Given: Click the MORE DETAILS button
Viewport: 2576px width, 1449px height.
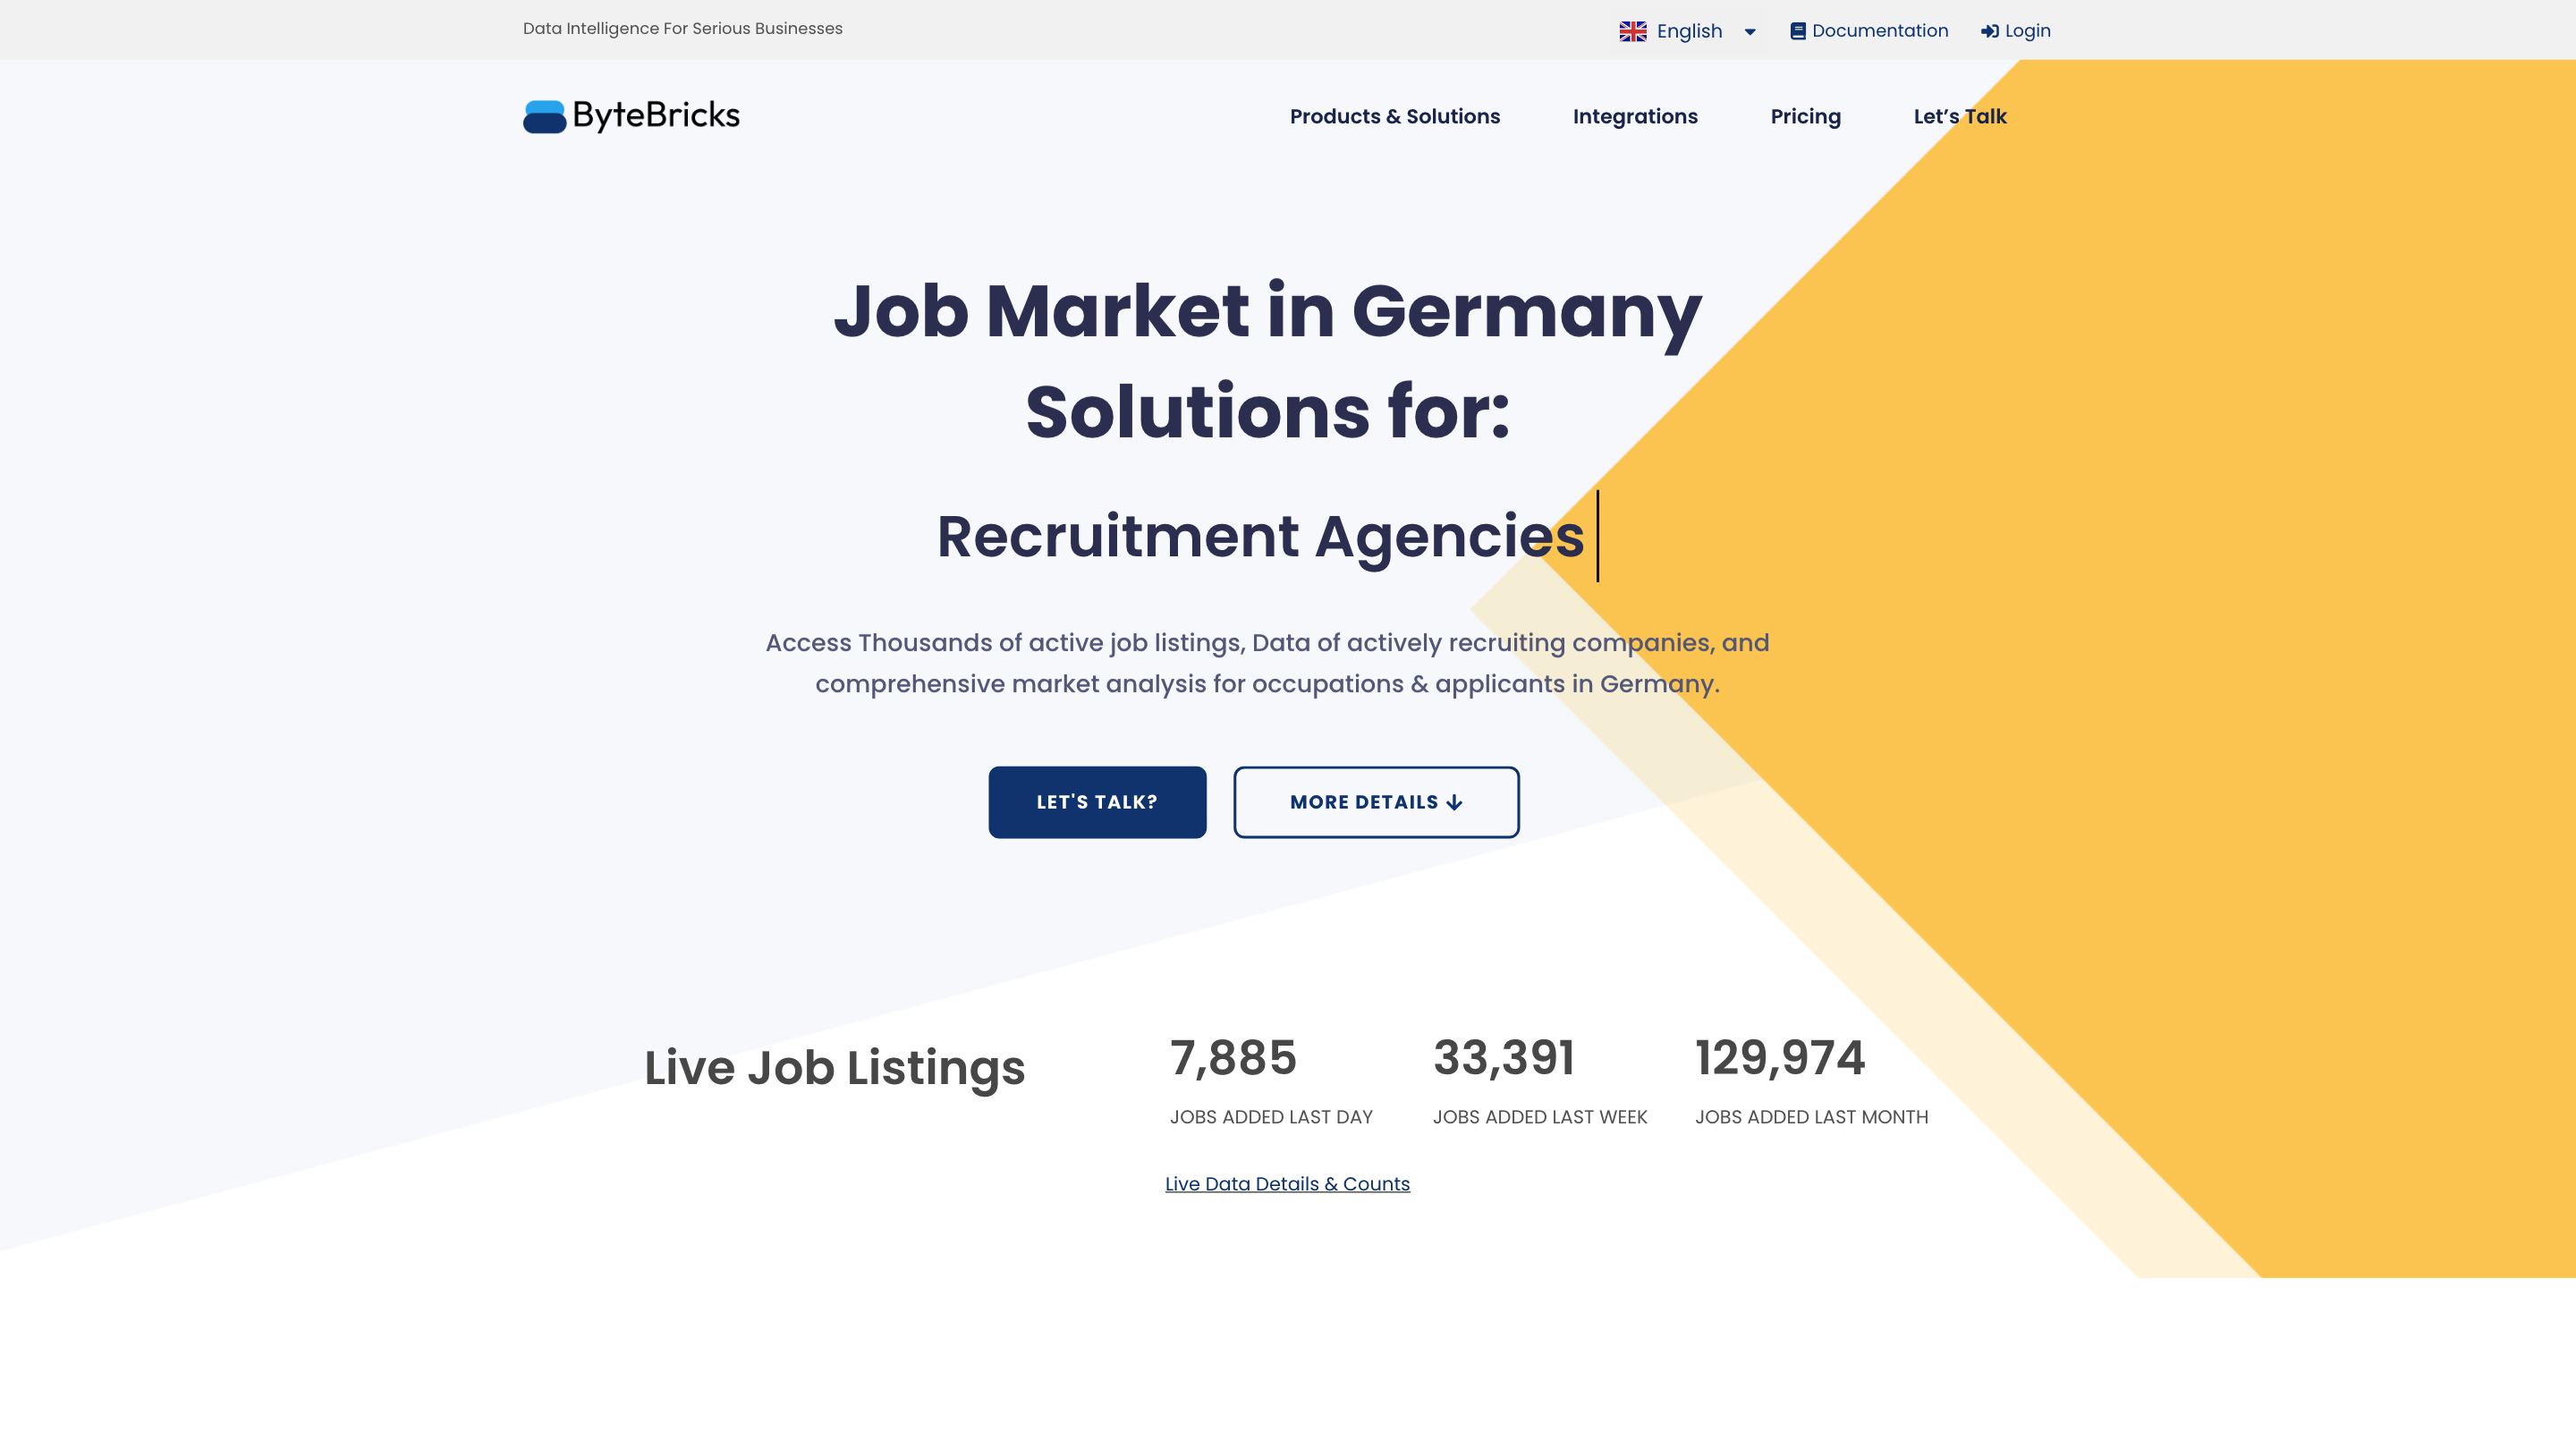Looking at the screenshot, I should click(x=1376, y=802).
